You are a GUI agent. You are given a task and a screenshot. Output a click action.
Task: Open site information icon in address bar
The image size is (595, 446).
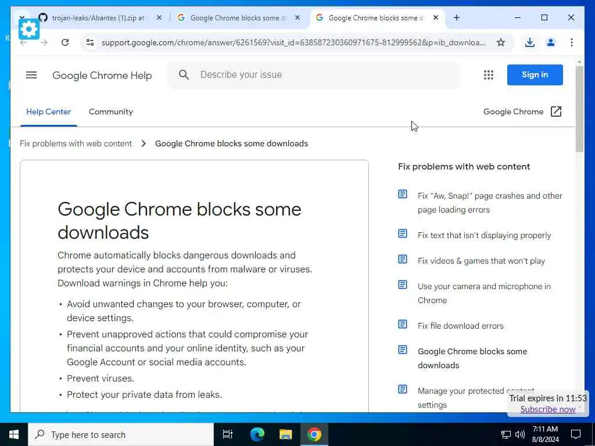pyautogui.click(x=90, y=42)
